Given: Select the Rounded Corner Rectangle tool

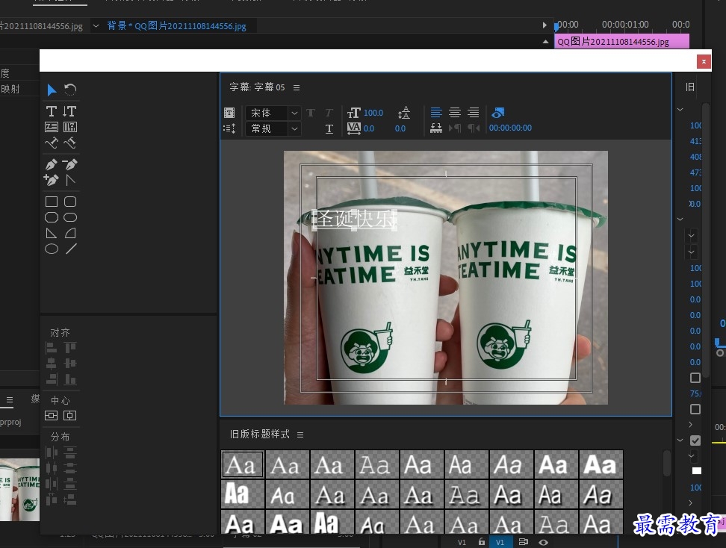Looking at the screenshot, I should pyautogui.click(x=70, y=202).
